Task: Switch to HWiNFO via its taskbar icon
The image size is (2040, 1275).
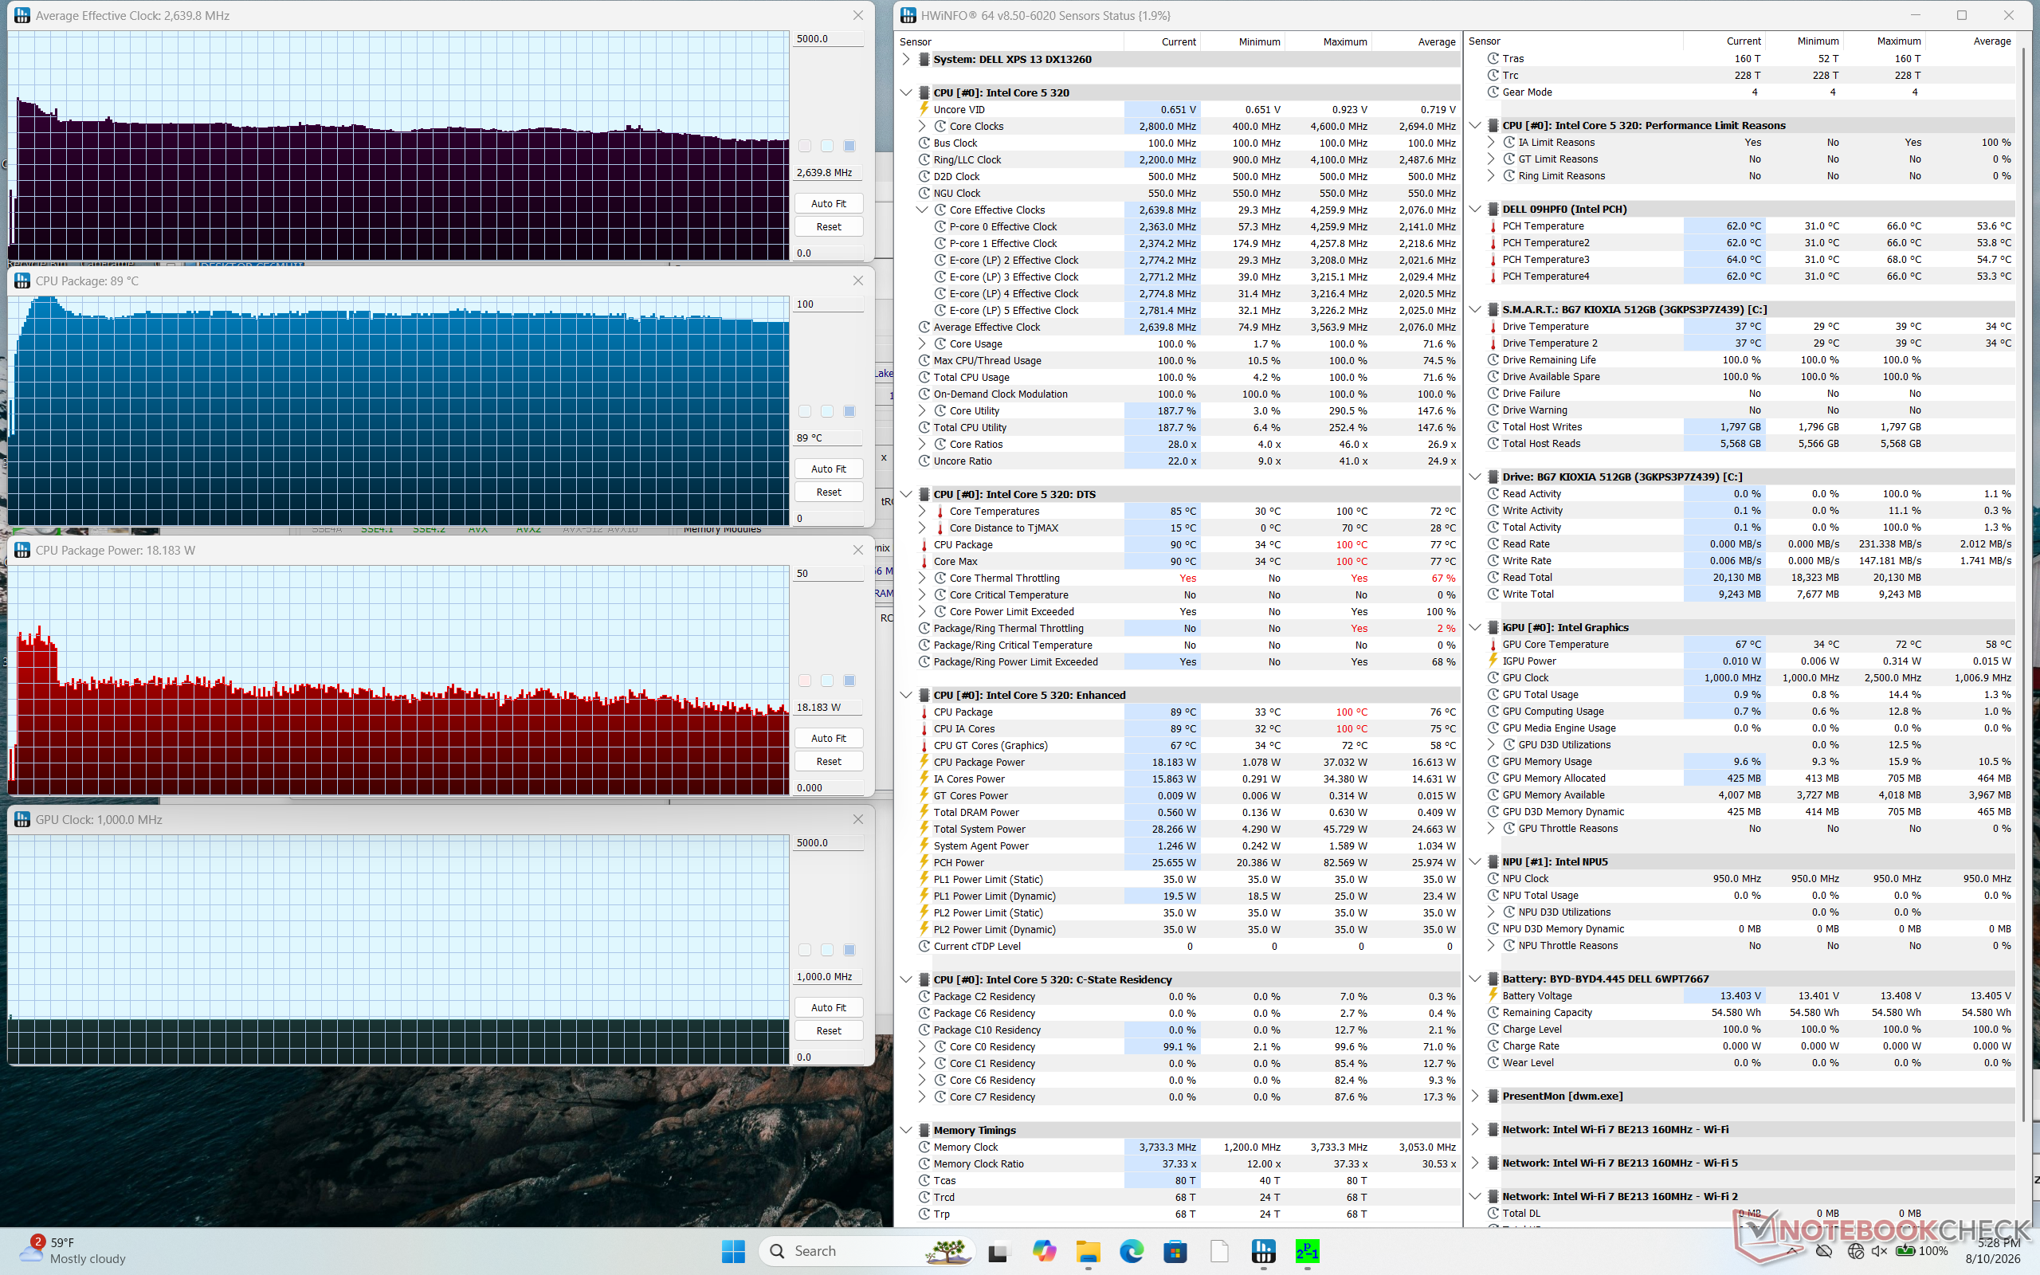Action: pyautogui.click(x=1263, y=1251)
